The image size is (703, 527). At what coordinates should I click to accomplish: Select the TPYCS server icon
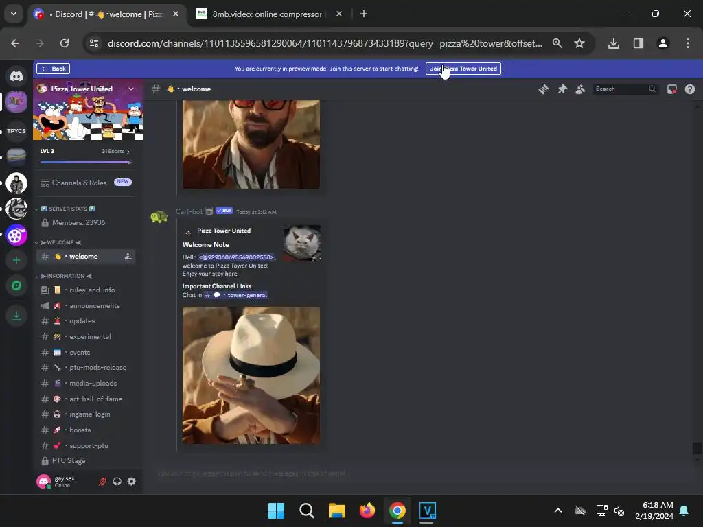point(16,131)
